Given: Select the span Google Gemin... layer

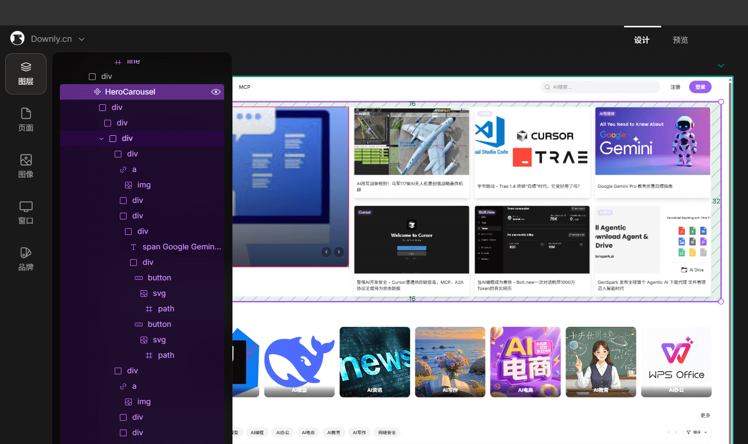Looking at the screenshot, I should 142,247.
